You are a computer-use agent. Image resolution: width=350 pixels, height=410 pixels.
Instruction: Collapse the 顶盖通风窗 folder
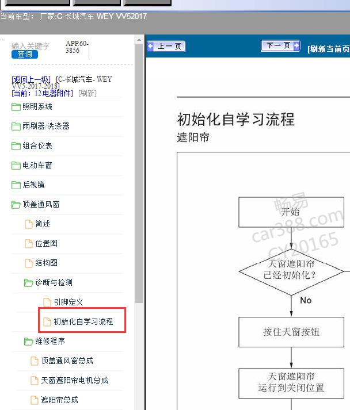click(x=41, y=204)
